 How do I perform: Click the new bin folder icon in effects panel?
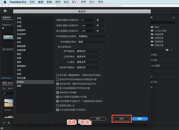click(167, 50)
